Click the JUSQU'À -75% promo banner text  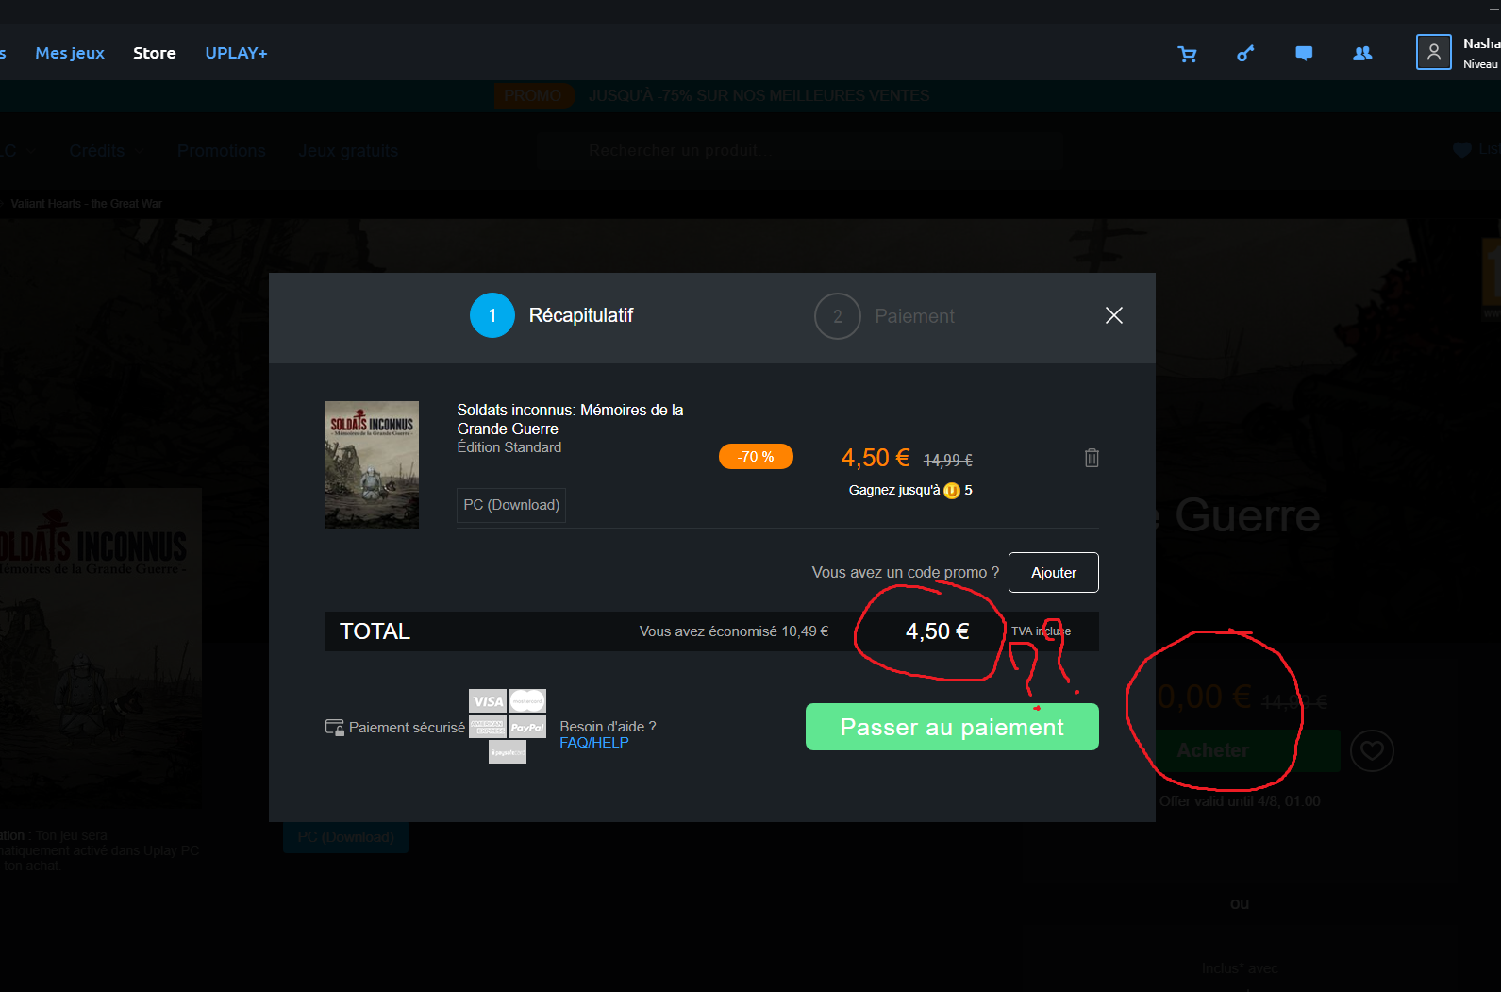[759, 95]
